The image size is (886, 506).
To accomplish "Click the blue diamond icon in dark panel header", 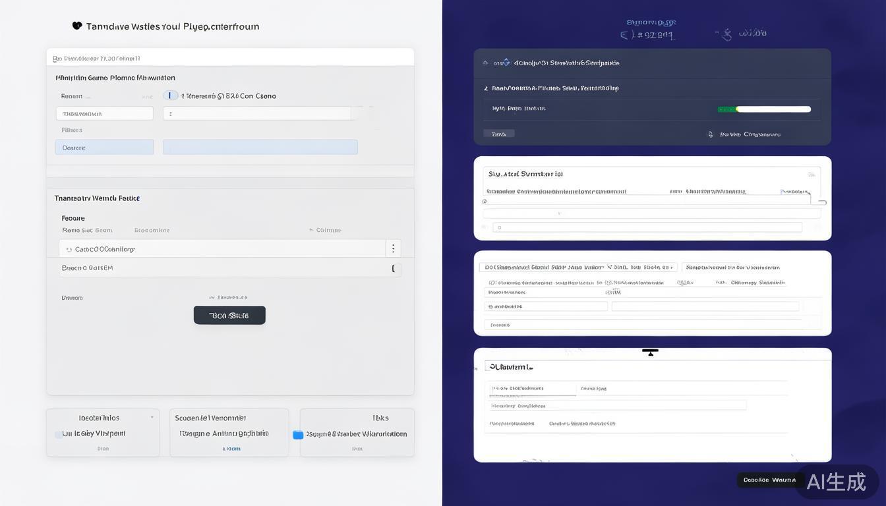I will (506, 63).
